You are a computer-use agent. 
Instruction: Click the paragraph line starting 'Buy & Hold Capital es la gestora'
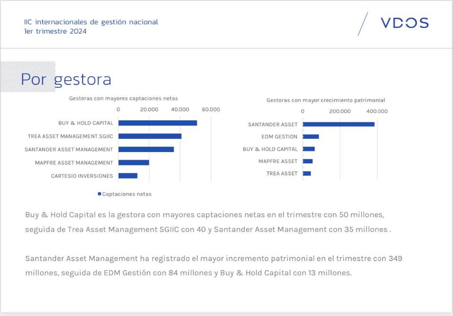coord(204,215)
